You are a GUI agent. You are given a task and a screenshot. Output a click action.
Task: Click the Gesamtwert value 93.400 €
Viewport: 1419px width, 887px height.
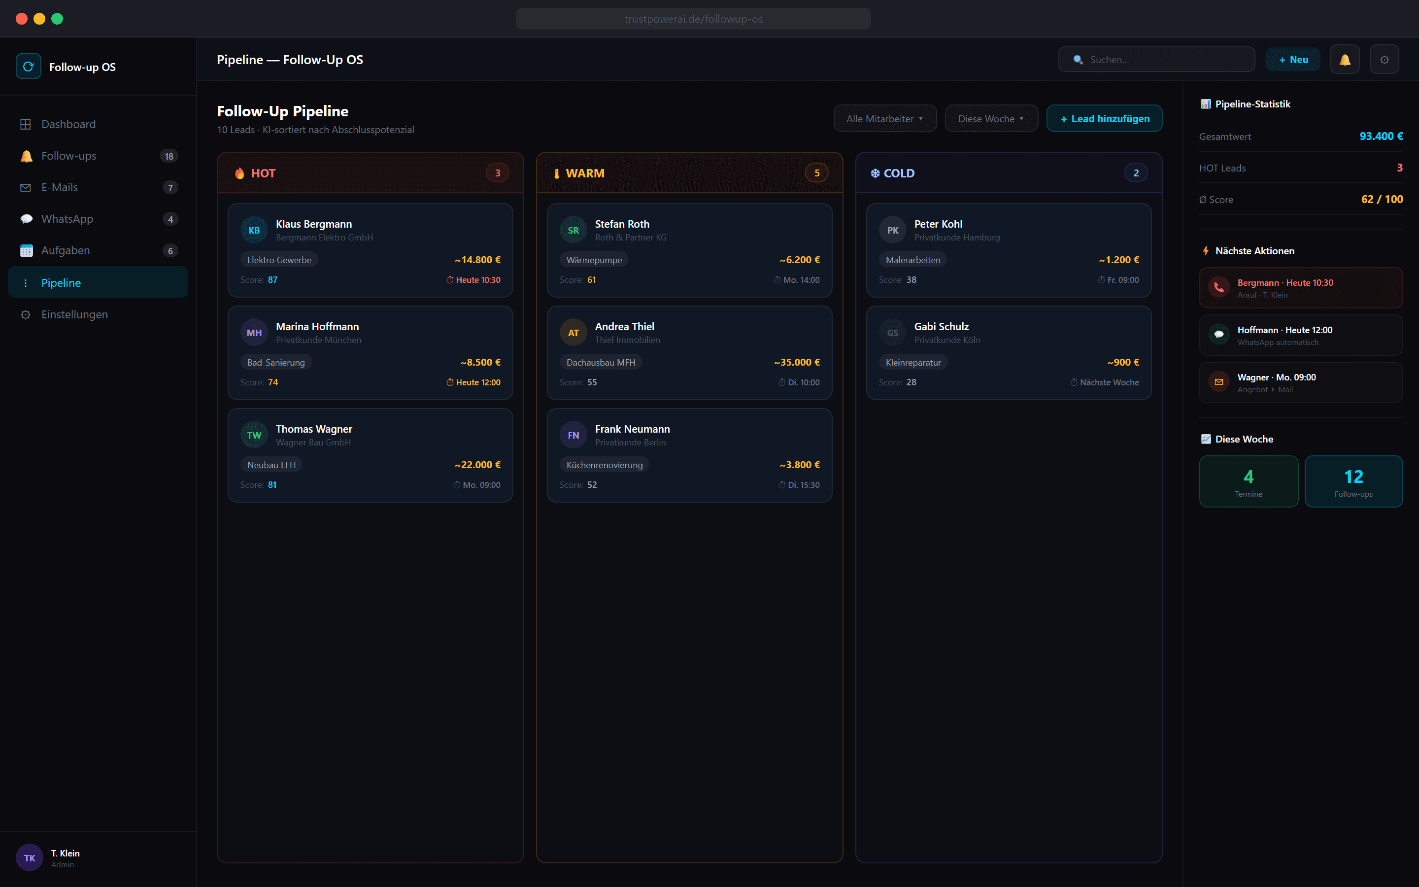(1381, 136)
